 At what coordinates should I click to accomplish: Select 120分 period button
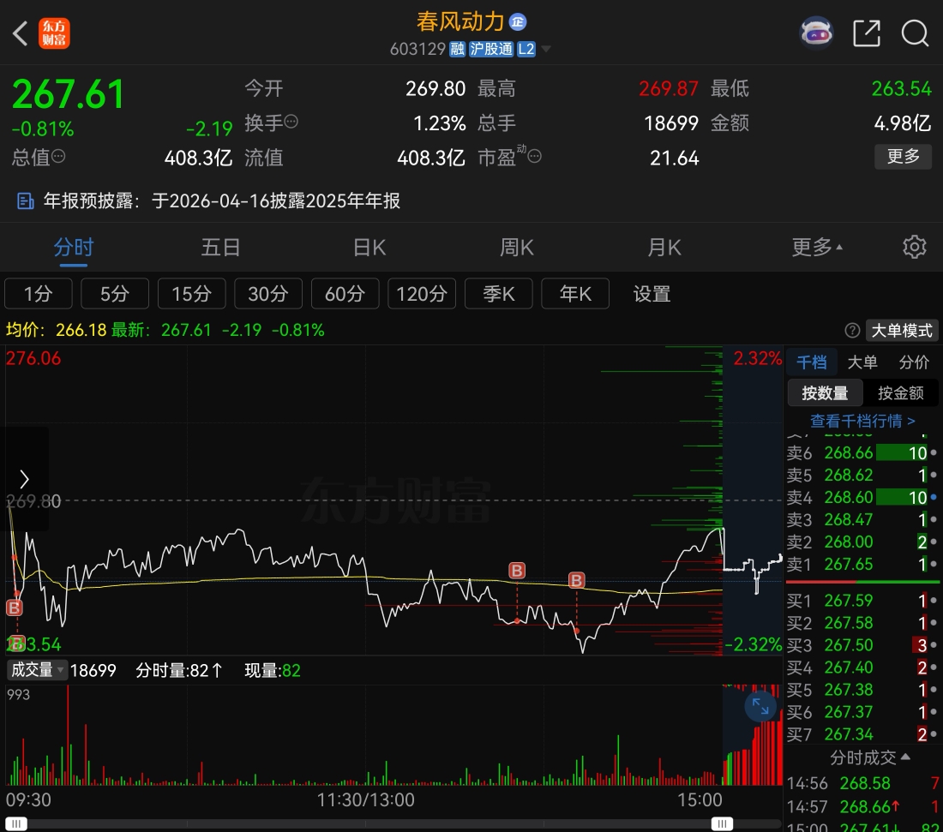click(422, 293)
